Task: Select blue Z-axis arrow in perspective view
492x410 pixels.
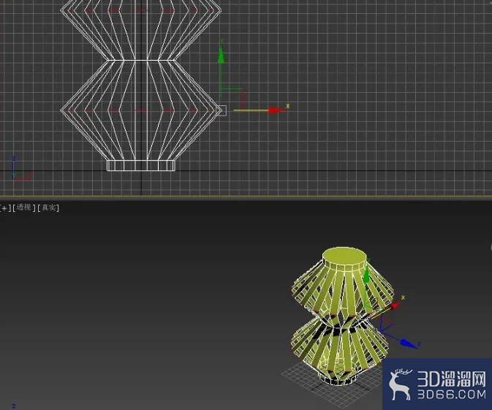Action: point(408,343)
